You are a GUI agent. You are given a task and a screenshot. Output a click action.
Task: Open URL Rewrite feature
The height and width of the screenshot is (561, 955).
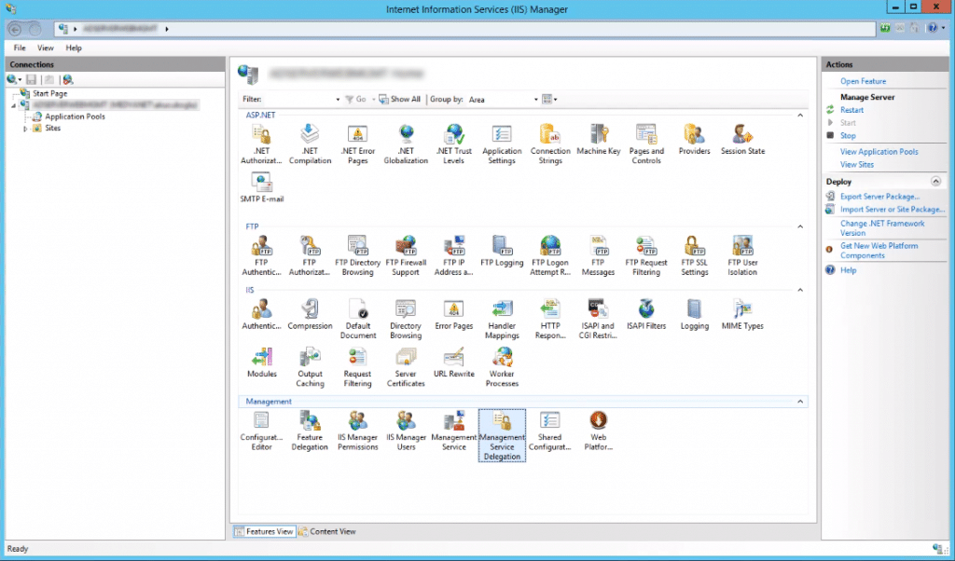tap(454, 362)
